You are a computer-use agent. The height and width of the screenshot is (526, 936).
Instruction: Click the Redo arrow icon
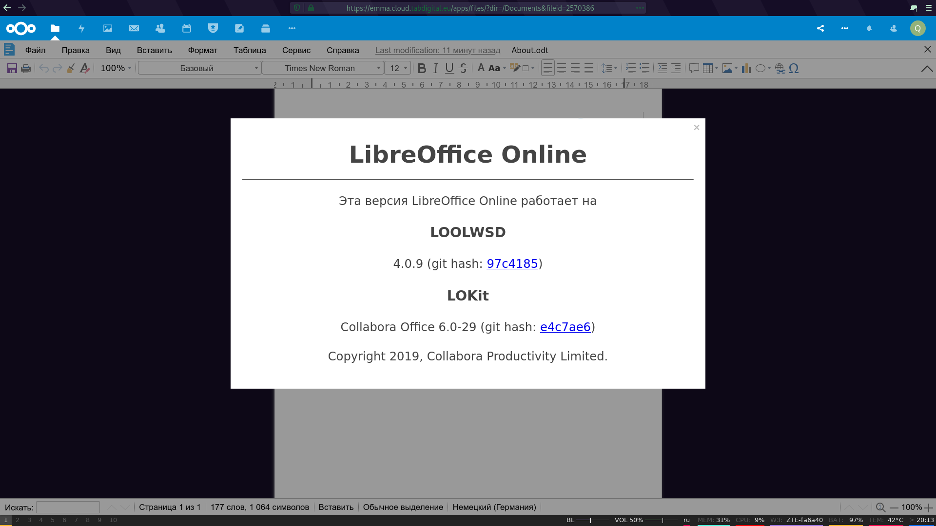point(58,68)
